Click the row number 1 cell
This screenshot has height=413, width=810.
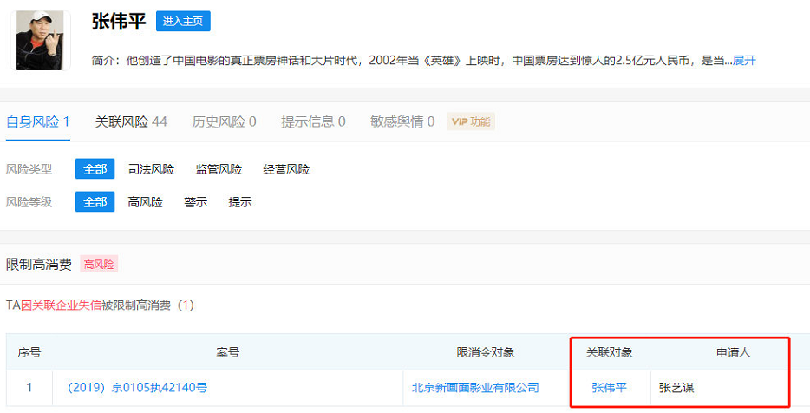pos(29,387)
